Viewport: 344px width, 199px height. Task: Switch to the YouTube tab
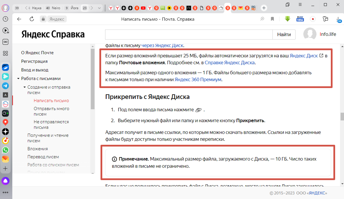pyautogui.click(x=143, y=8)
